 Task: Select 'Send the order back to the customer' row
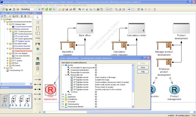(108, 89)
